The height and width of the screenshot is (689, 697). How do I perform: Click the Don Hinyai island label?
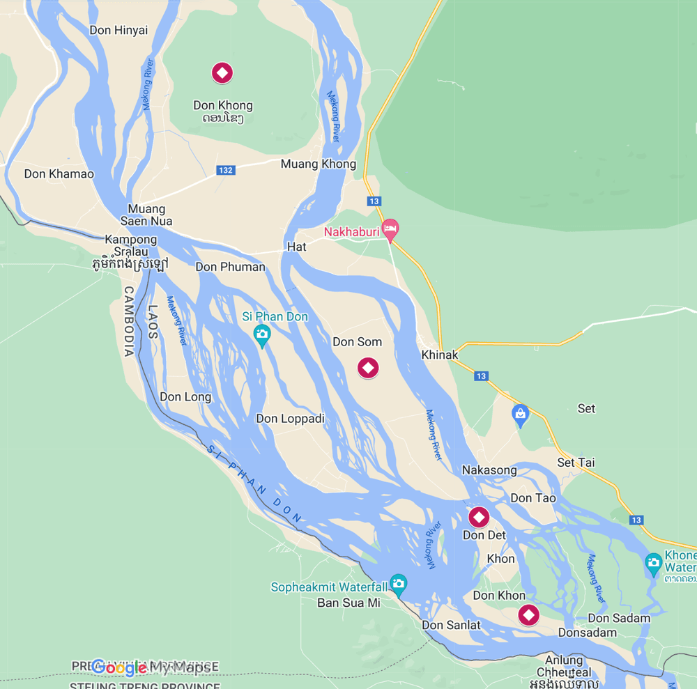[x=118, y=30]
